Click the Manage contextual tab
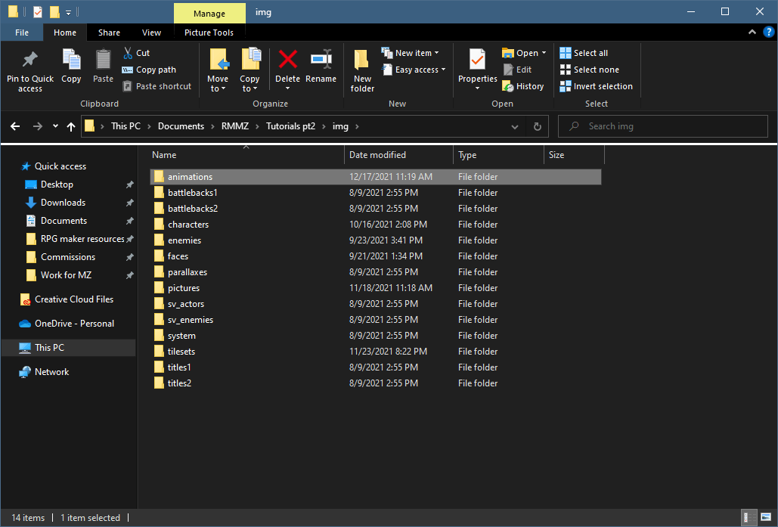The height and width of the screenshot is (527, 778). [209, 14]
